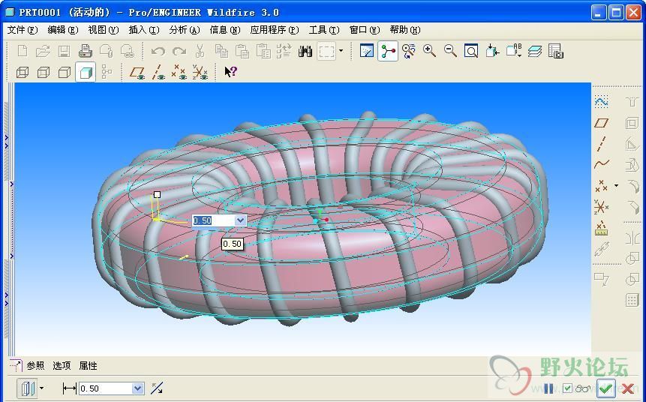Click the Cut scissors icon
The image size is (646, 402).
point(200,51)
